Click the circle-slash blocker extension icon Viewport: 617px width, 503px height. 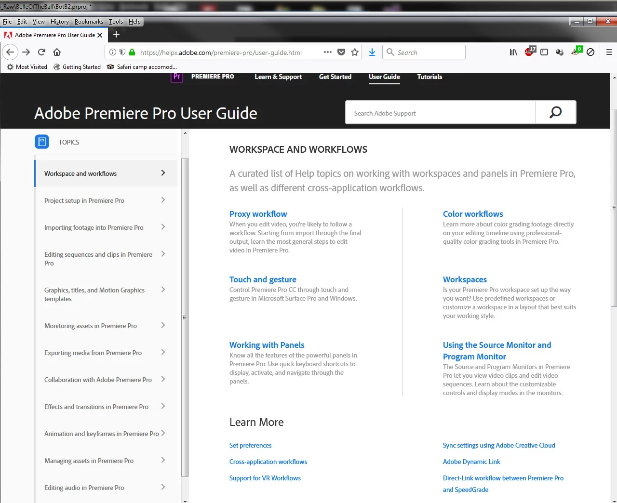tap(590, 52)
